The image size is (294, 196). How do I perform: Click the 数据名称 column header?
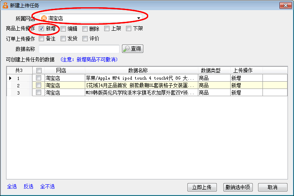[141, 70]
